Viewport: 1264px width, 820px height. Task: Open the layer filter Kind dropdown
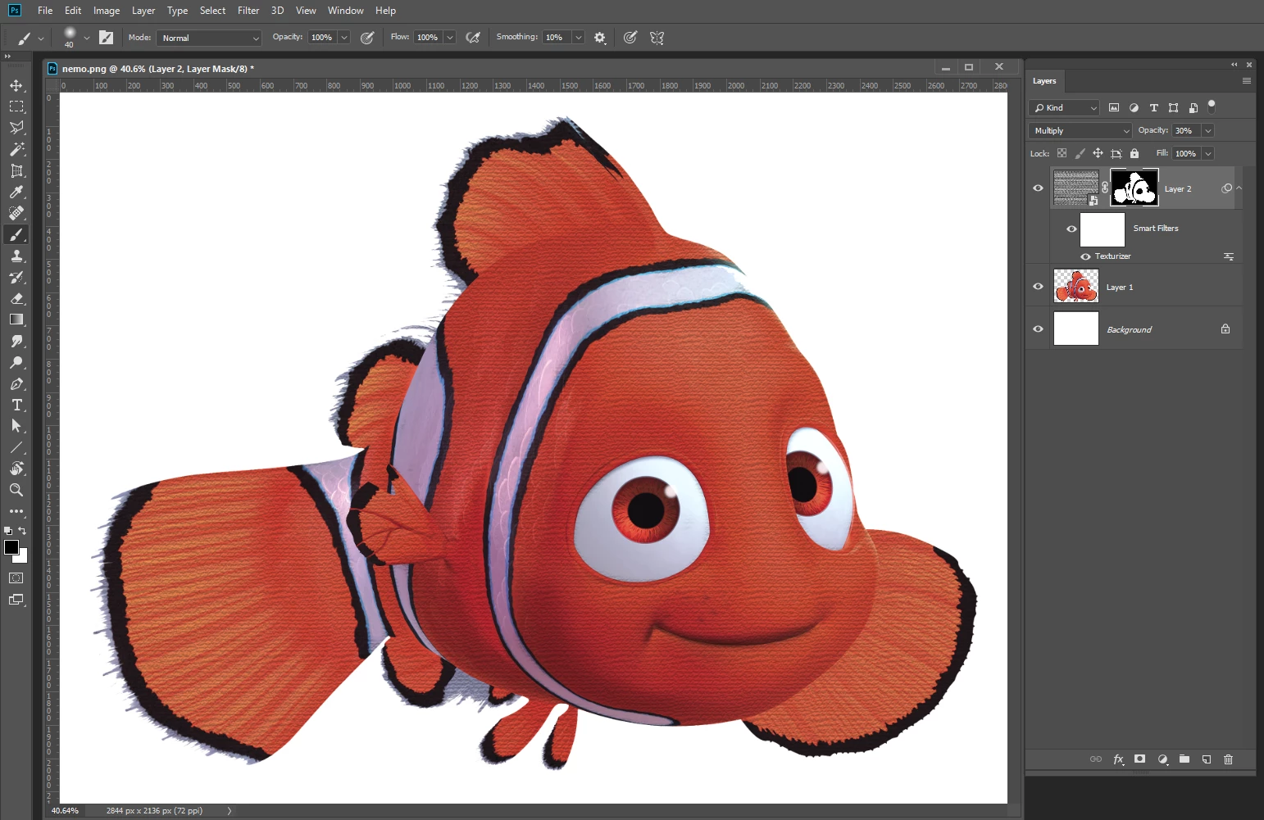pyautogui.click(x=1064, y=108)
